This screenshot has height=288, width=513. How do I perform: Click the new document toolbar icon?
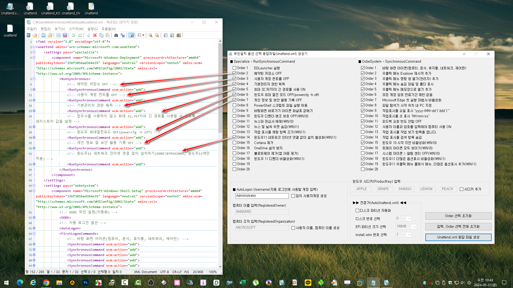[x=44, y=35]
